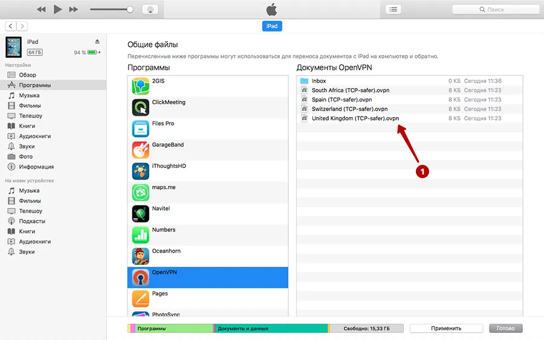Open Фото in the sidebar

click(x=25, y=156)
